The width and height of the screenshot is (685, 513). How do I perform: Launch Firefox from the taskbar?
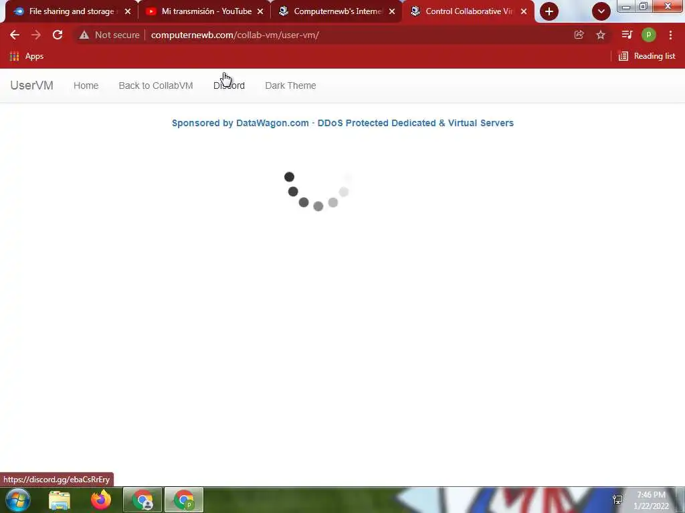(x=101, y=500)
